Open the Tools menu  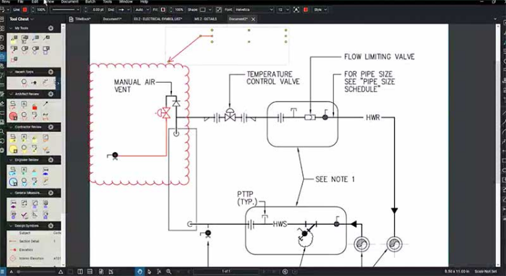[107, 1]
